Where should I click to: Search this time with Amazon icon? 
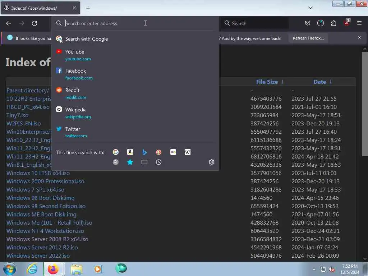[x=130, y=152]
